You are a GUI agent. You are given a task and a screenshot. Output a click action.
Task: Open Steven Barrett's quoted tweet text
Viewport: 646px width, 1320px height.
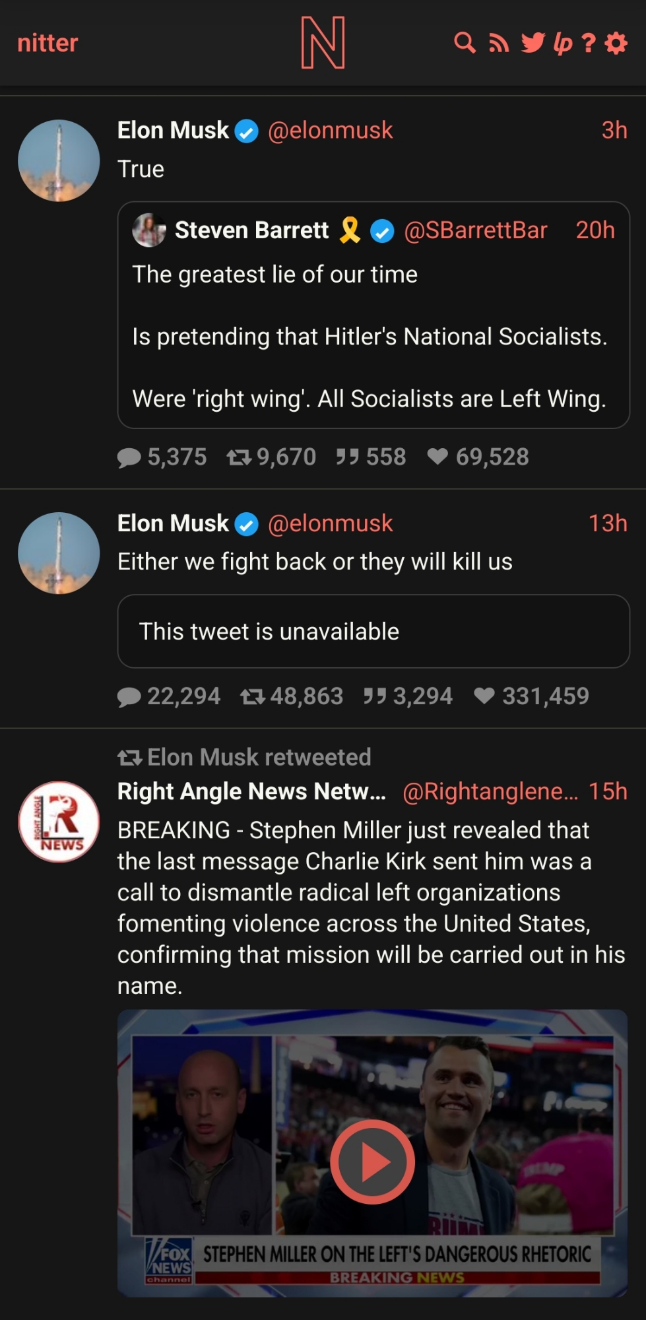(x=370, y=337)
